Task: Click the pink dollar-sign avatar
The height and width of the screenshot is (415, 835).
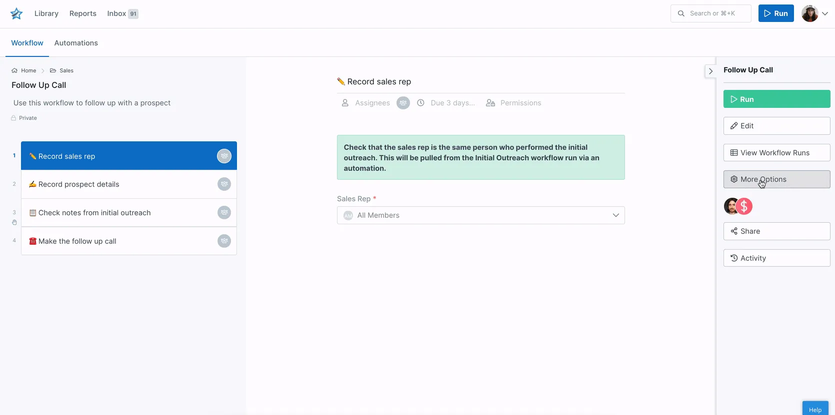Action: tap(744, 206)
